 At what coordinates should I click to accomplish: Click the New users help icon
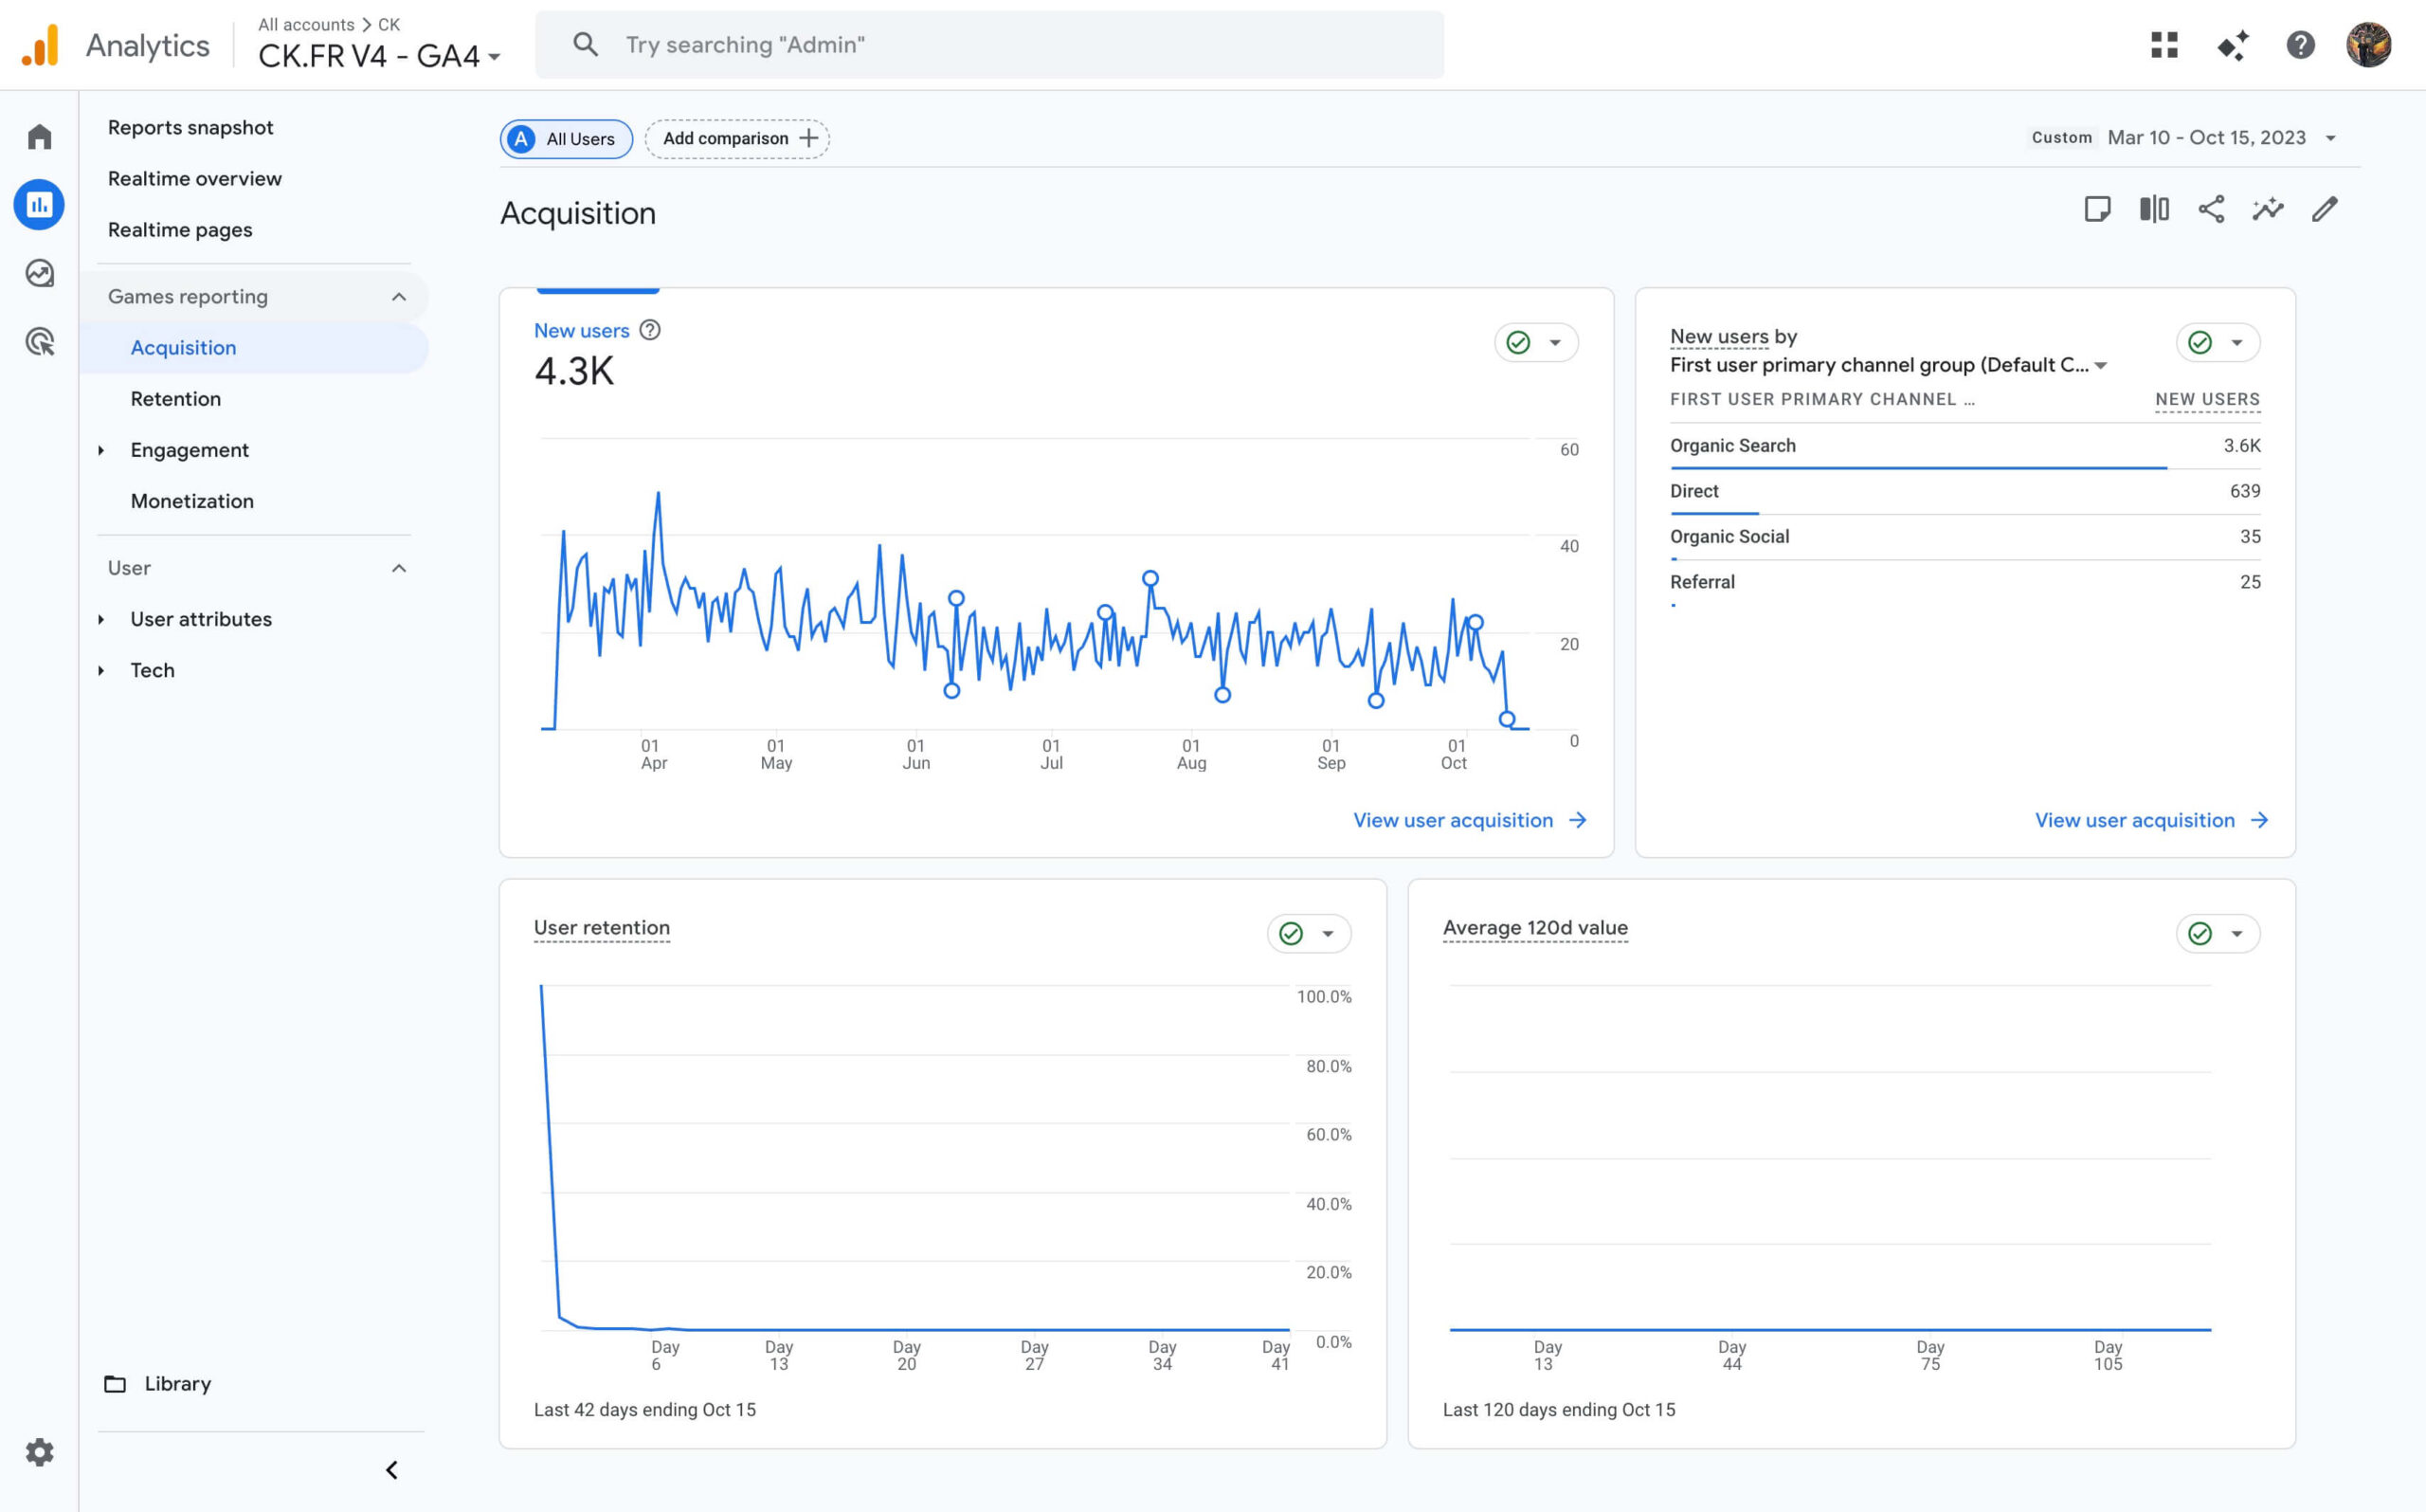[x=650, y=330]
